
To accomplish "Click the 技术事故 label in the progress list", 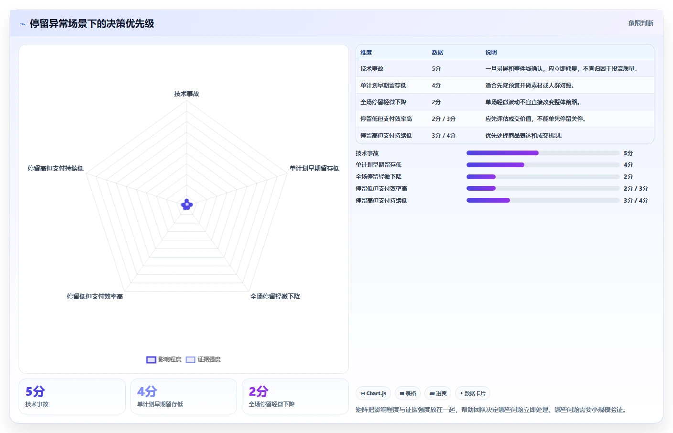I will tap(367, 153).
